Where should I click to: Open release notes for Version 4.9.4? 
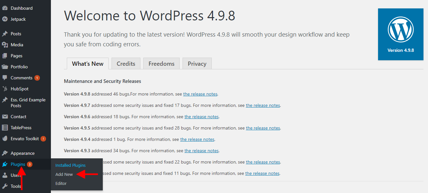click(197, 139)
